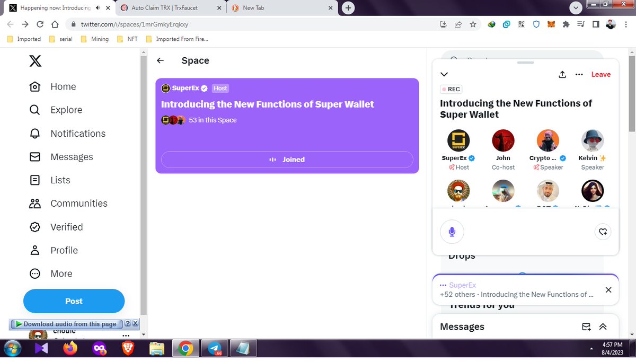The height and width of the screenshot is (362, 636).
Task: Share the Space via the upload icon
Action: pyautogui.click(x=562, y=74)
